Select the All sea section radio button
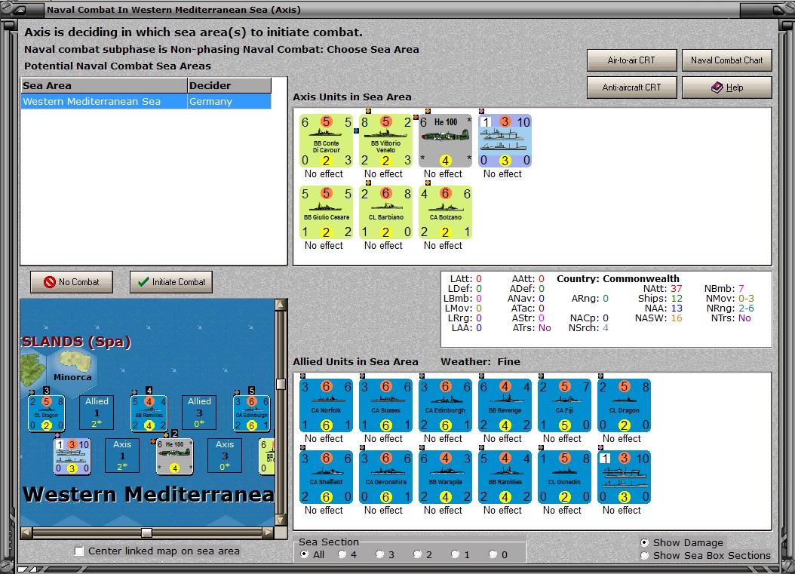 (304, 554)
